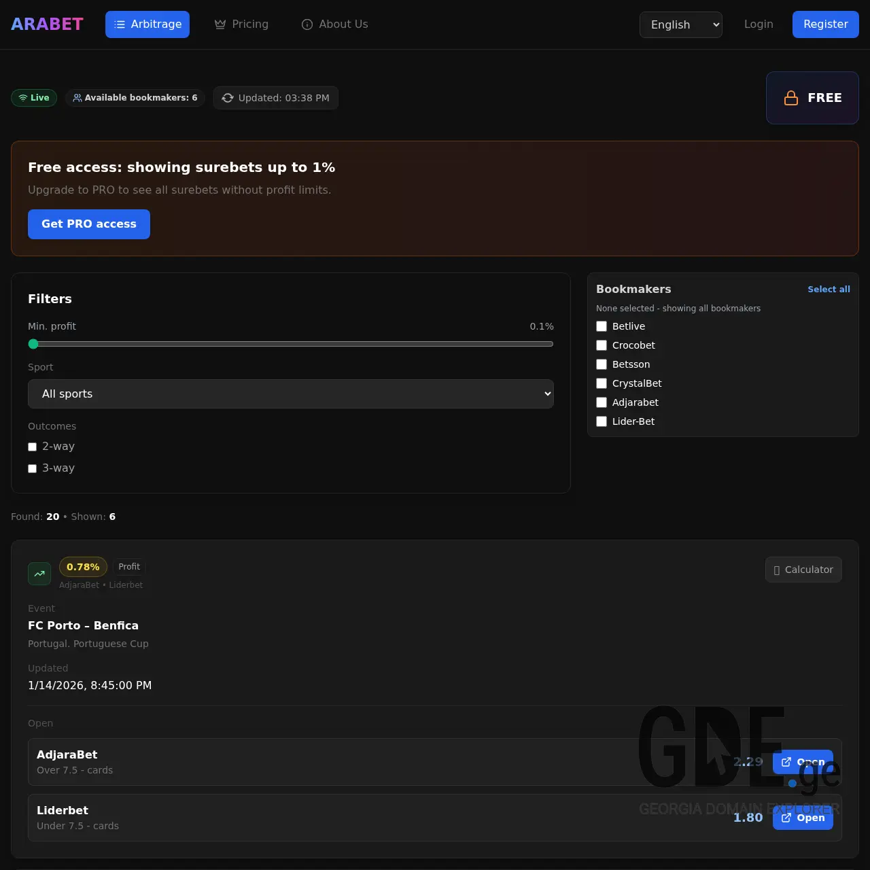Check the Betlive bookmaker checkbox
870x870 pixels.
[x=602, y=326]
